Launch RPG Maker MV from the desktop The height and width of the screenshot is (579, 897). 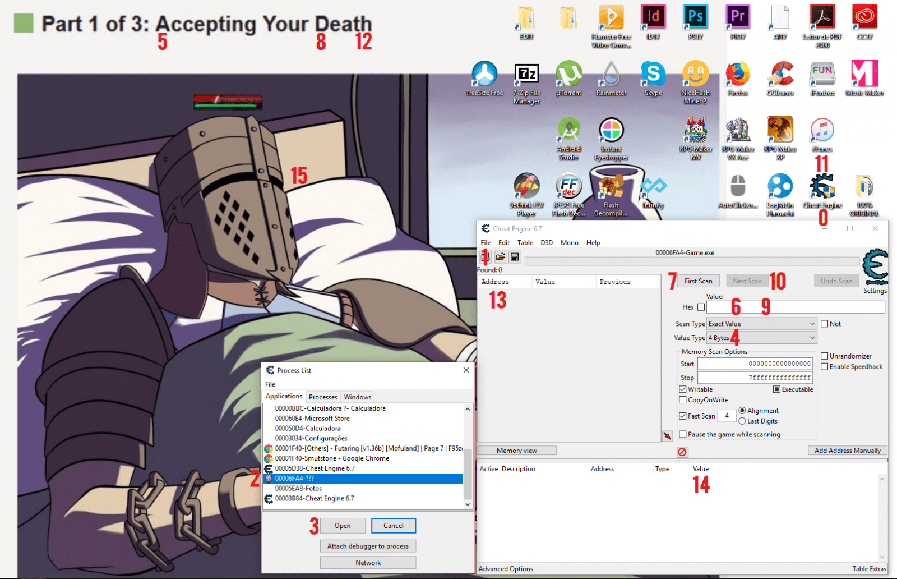point(695,139)
